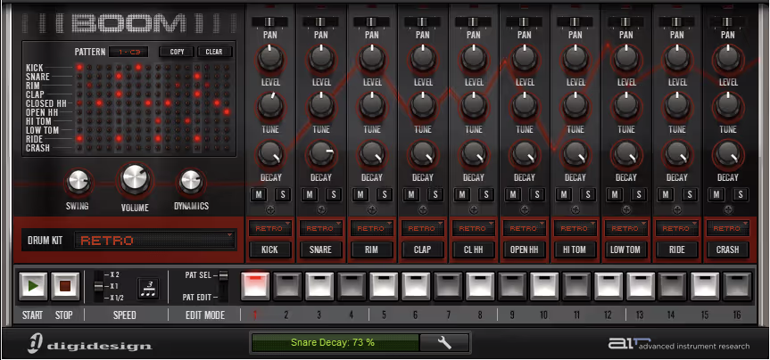Toggle step 16 pad in sequencer

[737, 285]
